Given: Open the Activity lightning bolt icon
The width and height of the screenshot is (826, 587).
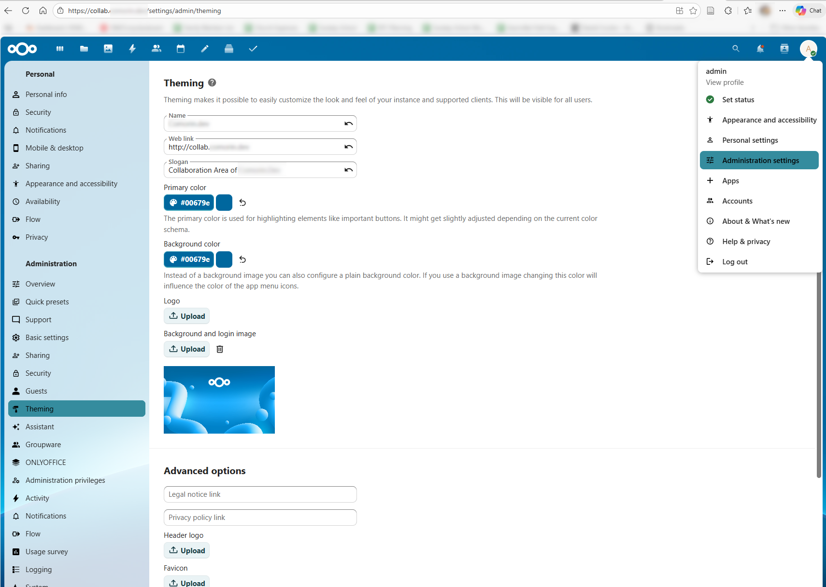Looking at the screenshot, I should pos(132,49).
